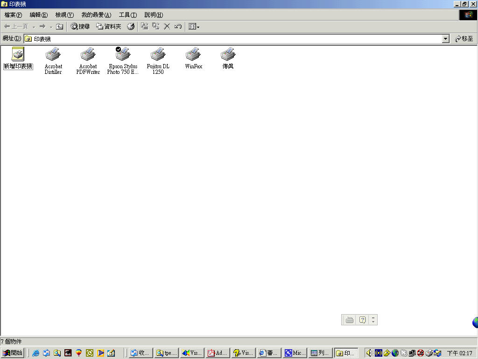The height and width of the screenshot is (359, 478).
Task: Launch Internet Explorer from Quick Launch
Action: point(35,353)
